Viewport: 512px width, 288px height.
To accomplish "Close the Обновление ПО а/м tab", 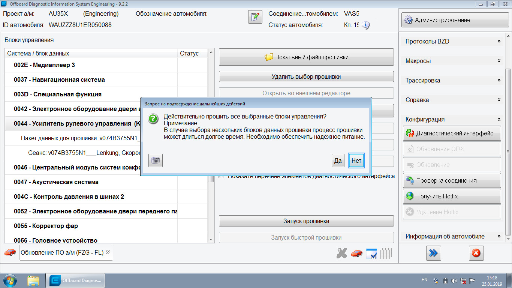I will tap(108, 252).
